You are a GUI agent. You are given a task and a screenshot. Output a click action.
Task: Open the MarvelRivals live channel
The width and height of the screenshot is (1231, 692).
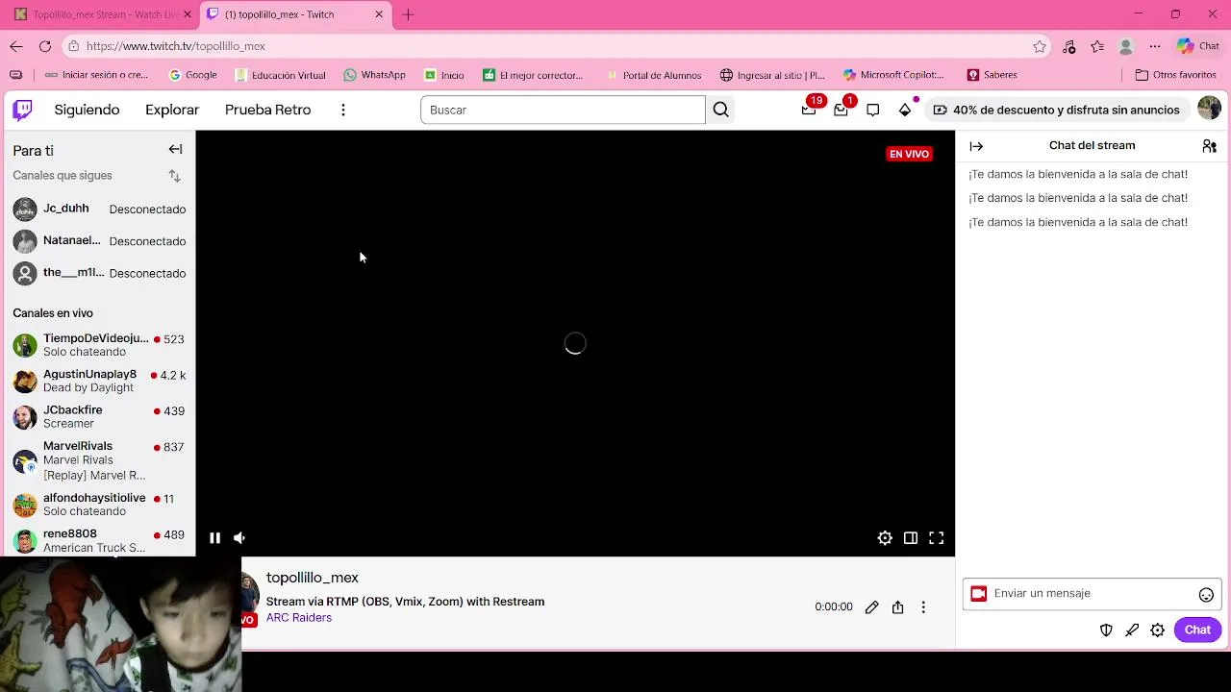98,460
